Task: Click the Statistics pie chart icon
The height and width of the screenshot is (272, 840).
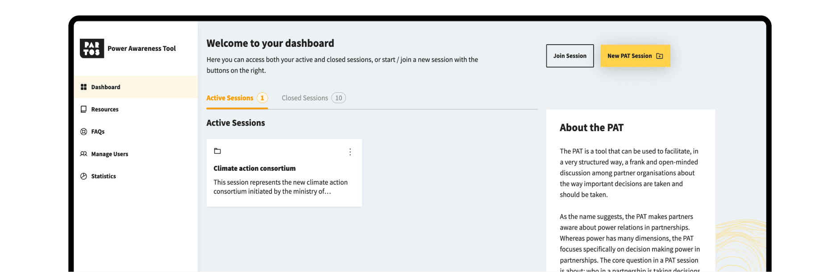Action: point(83,176)
